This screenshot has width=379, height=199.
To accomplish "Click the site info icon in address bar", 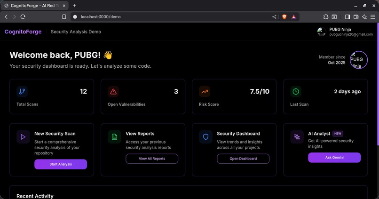I will (75, 16).
